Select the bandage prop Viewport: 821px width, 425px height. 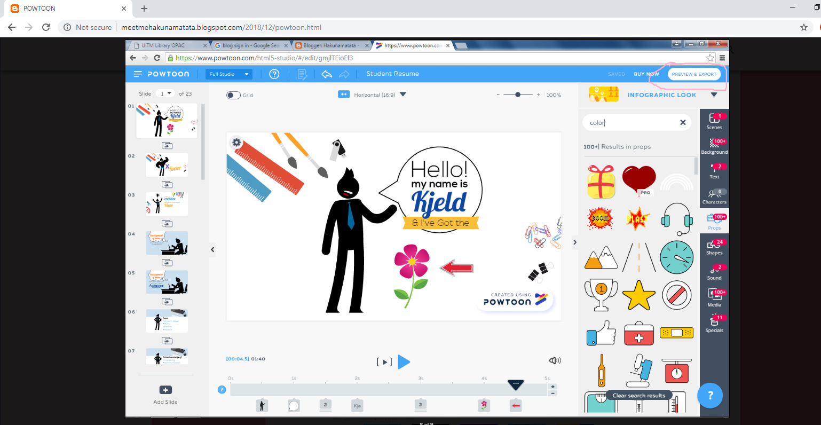coord(677,333)
